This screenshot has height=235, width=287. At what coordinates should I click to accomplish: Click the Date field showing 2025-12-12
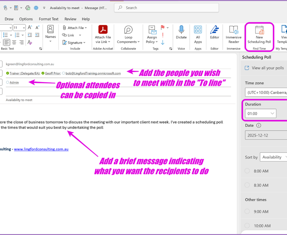(265, 135)
